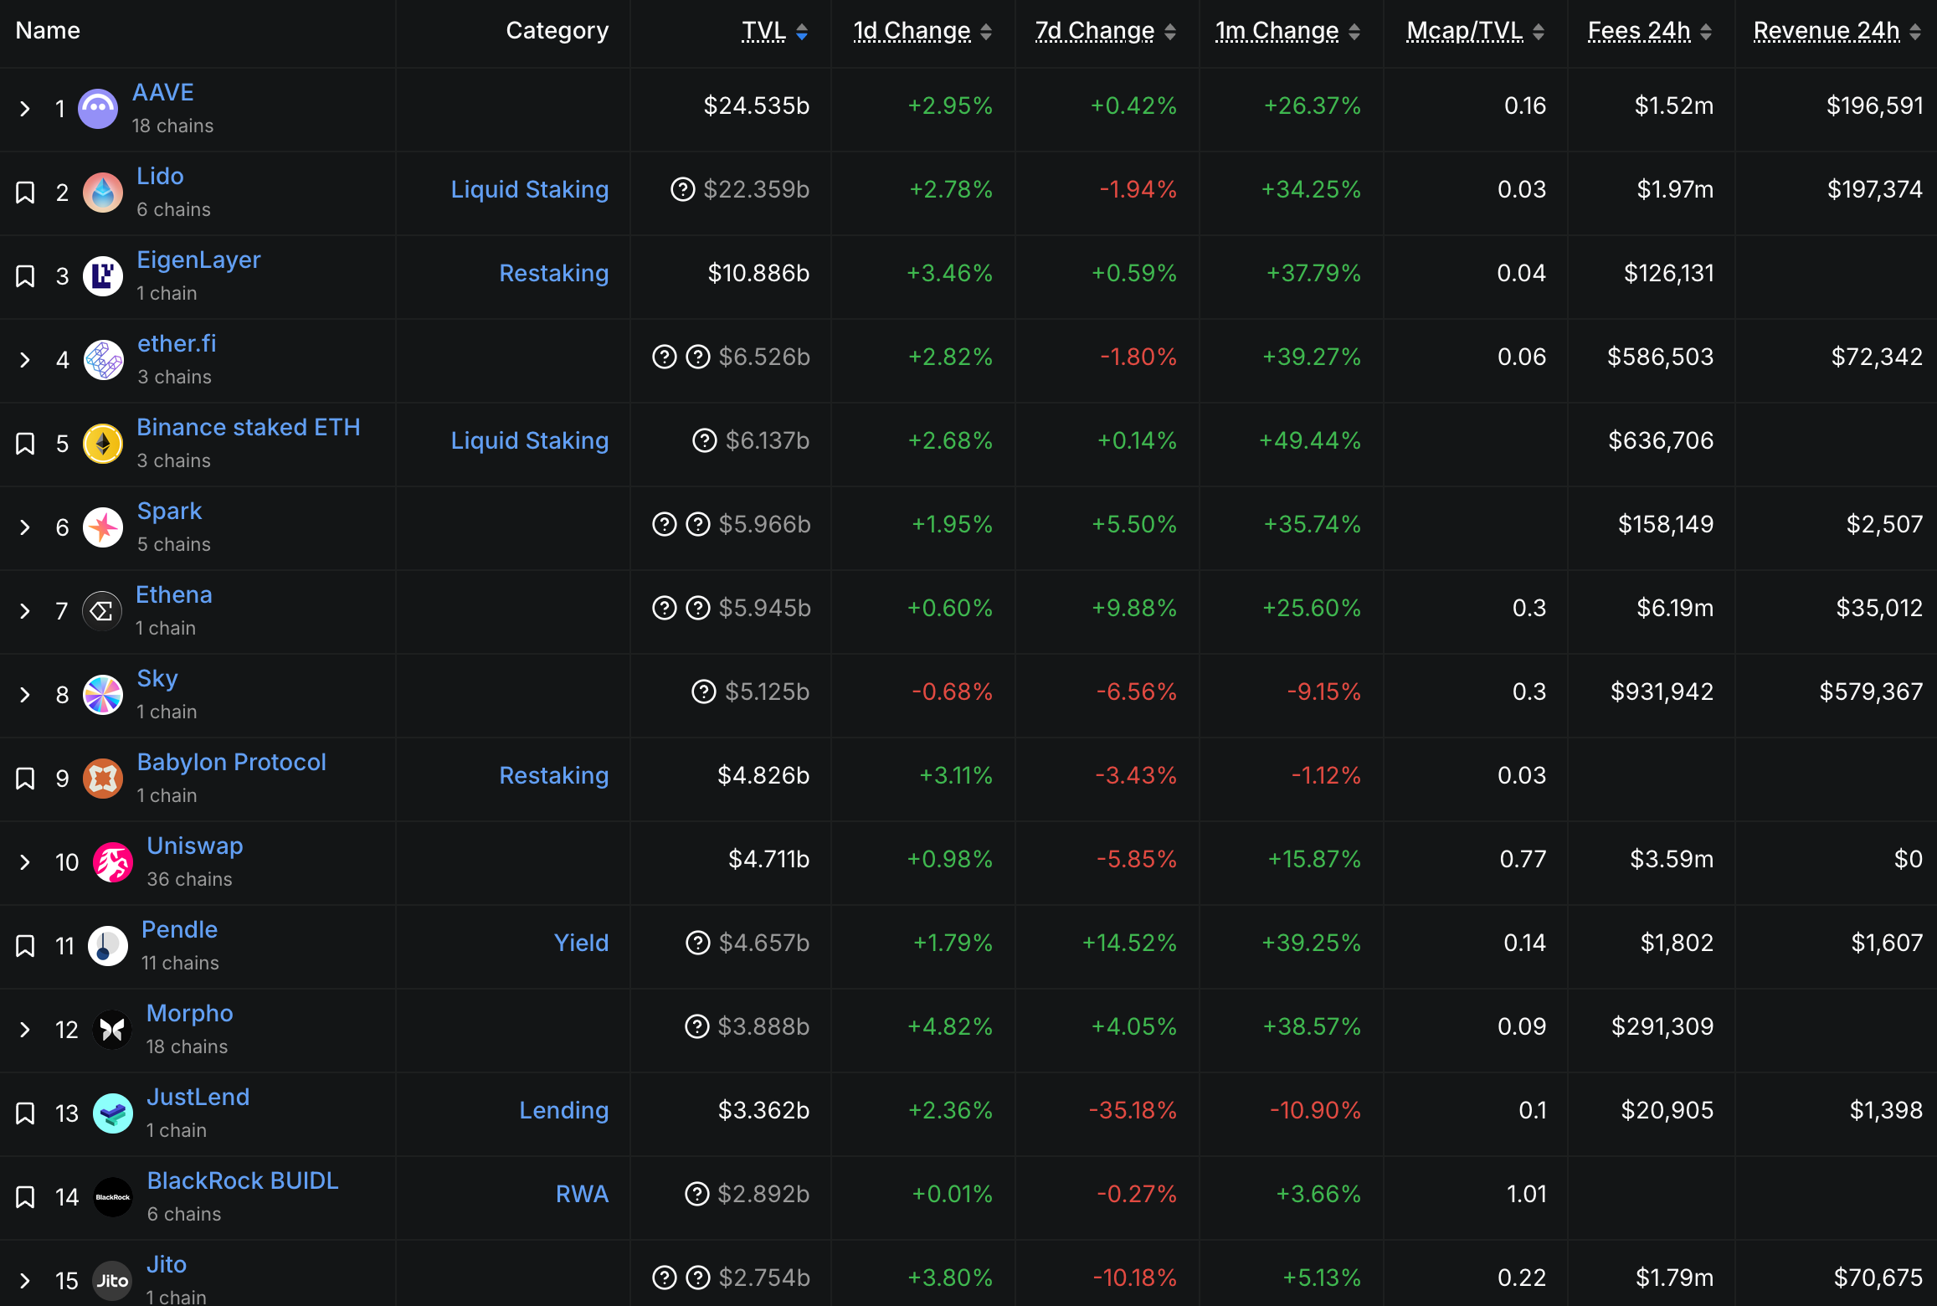Click the Sky colorful logo icon

[x=103, y=695]
